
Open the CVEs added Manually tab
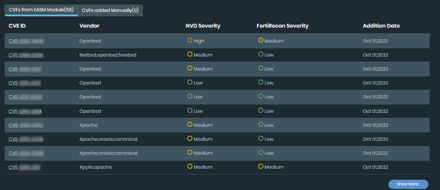[110, 10]
